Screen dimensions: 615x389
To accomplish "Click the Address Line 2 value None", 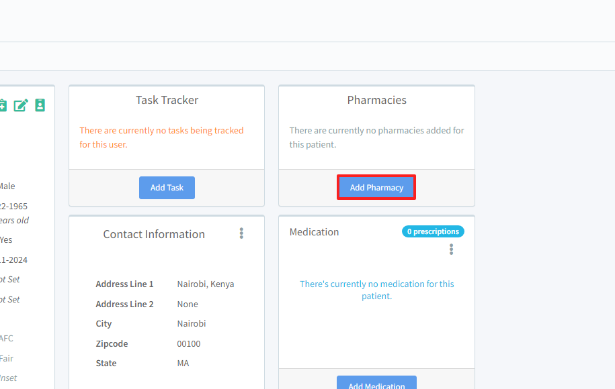I will click(x=188, y=304).
